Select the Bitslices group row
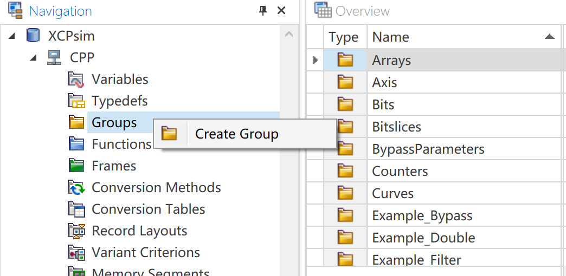The height and width of the screenshot is (276, 566). [x=396, y=127]
